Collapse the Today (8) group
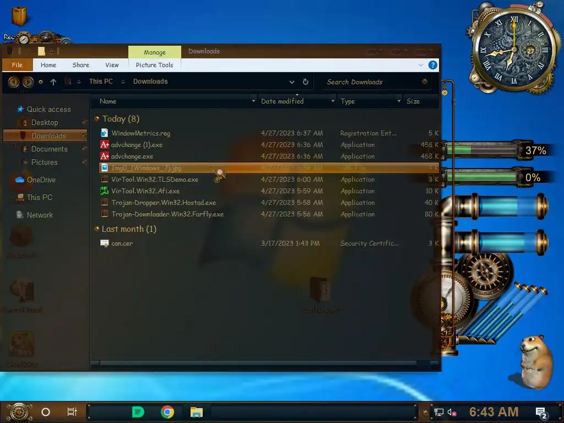Image resolution: width=564 pixels, height=423 pixels. 96,118
